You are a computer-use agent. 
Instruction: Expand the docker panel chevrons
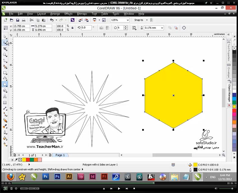pos(228,34)
